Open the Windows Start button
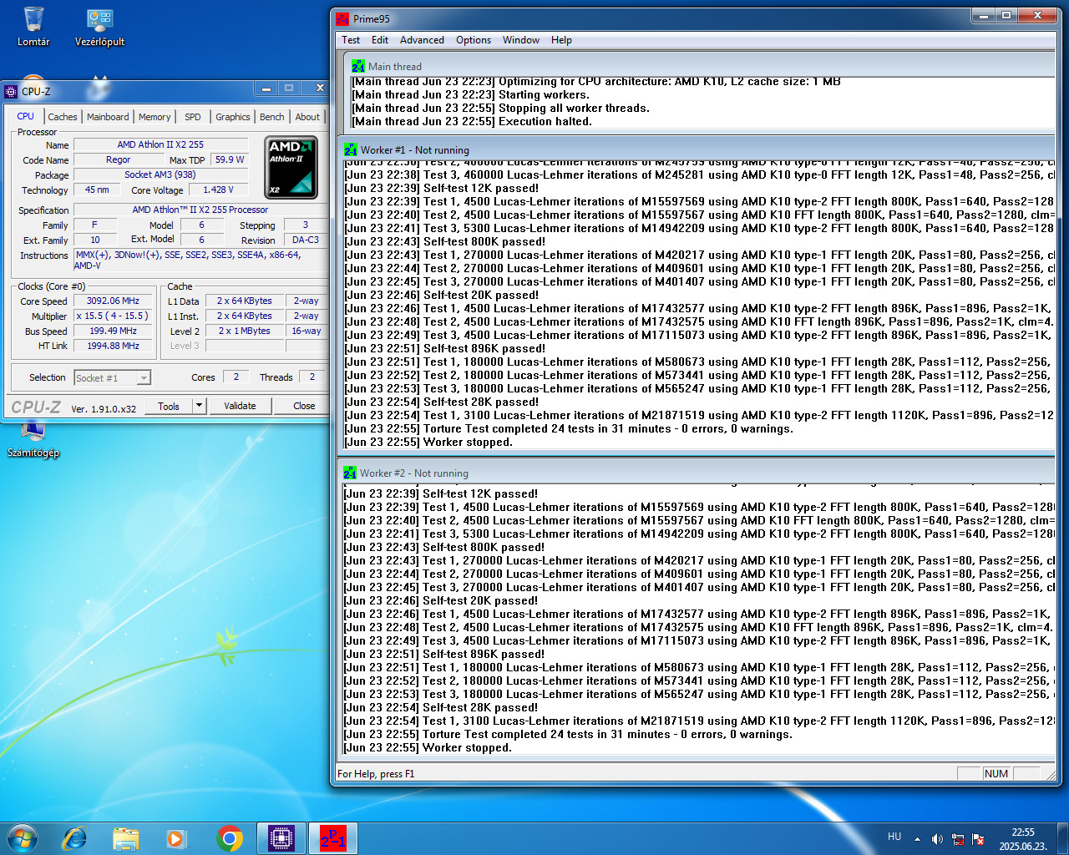This screenshot has width=1069, height=855. tap(22, 837)
